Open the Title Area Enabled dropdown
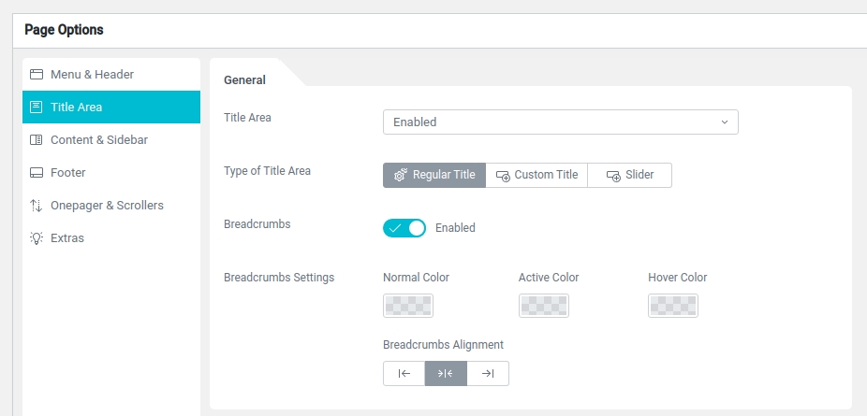 [x=560, y=122]
